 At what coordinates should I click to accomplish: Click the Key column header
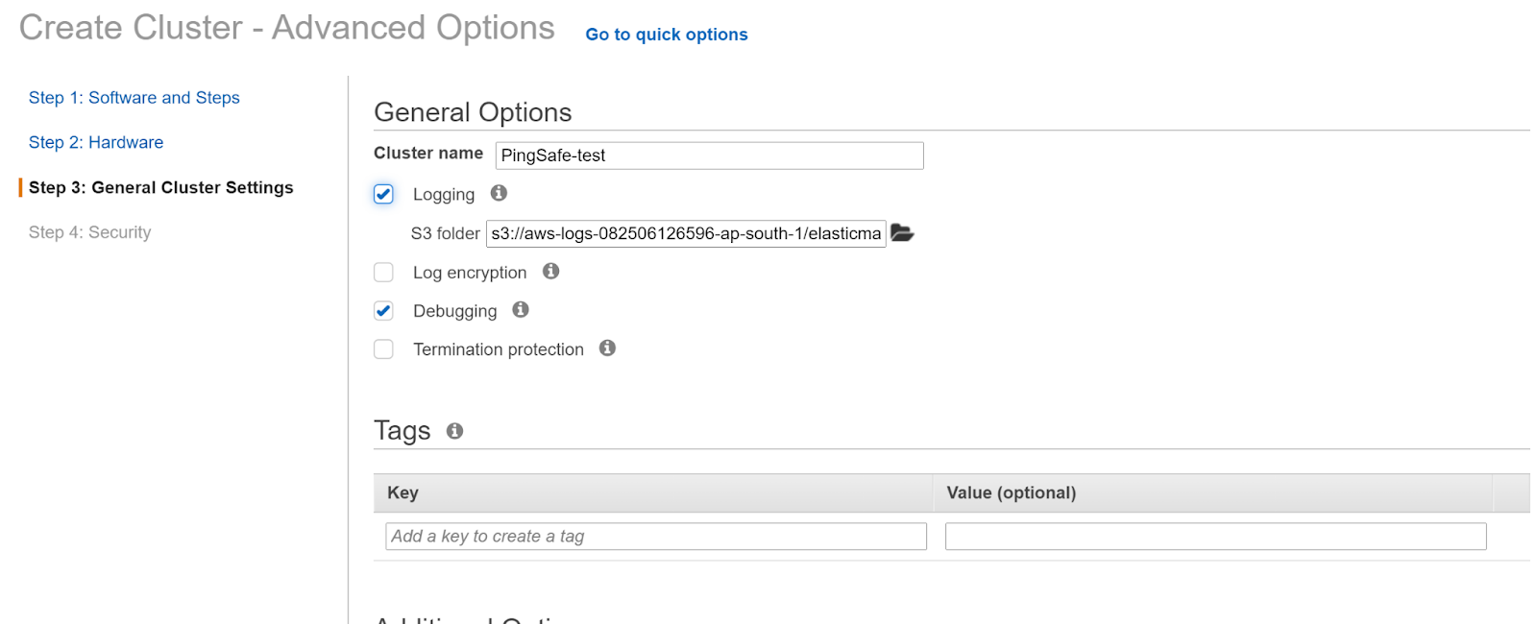pos(403,493)
